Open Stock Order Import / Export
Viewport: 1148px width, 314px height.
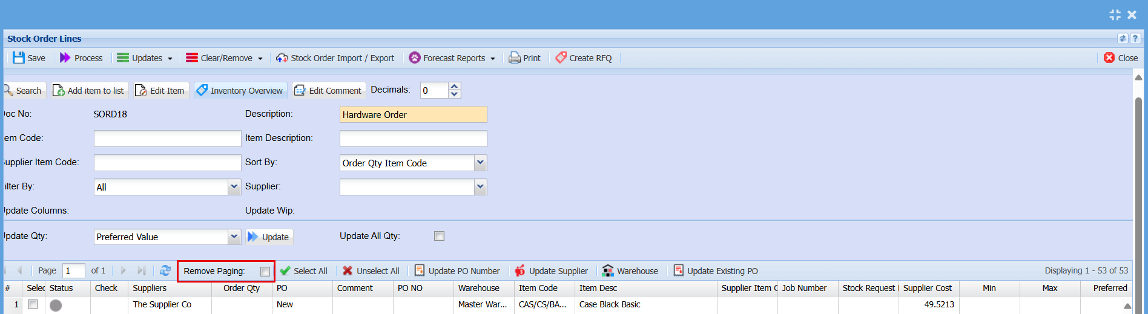[x=335, y=58]
